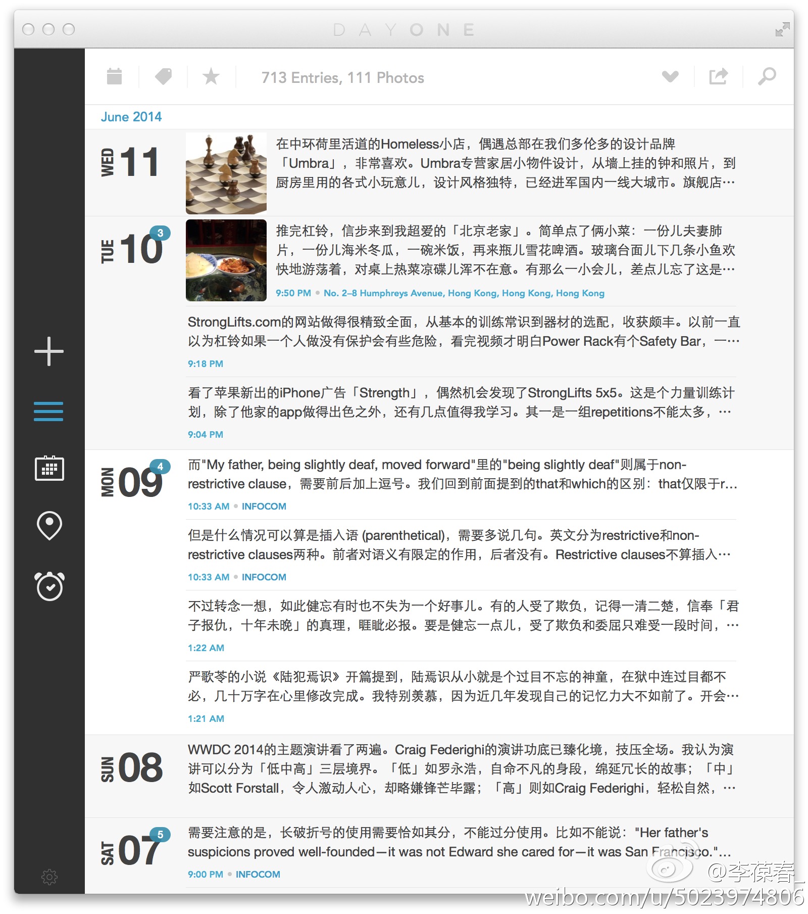The width and height of the screenshot is (808, 914).
Task: Filter entries by tag icon
Action: tap(163, 77)
